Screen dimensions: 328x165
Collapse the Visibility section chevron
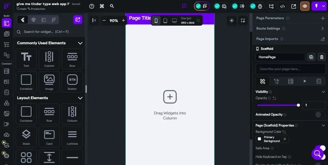click(x=323, y=92)
